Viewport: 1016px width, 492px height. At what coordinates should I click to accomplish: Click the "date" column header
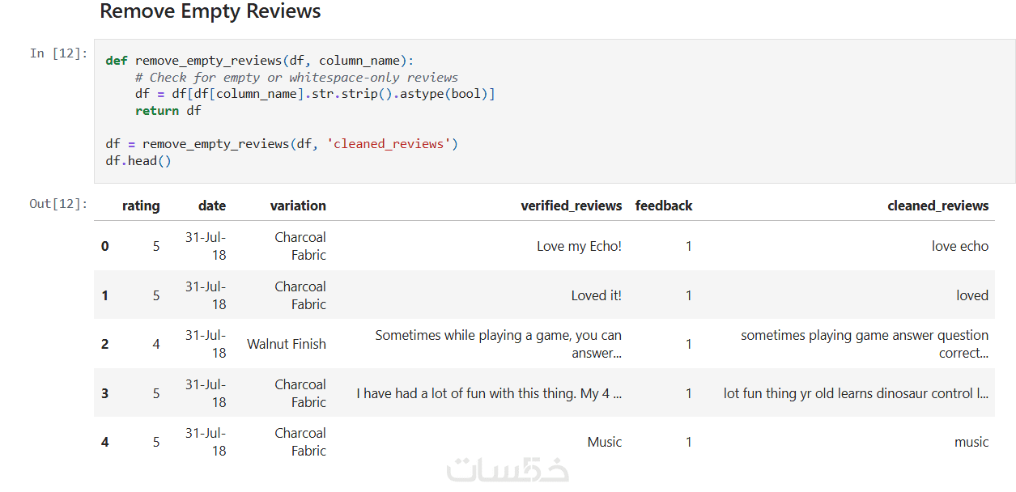click(x=212, y=206)
